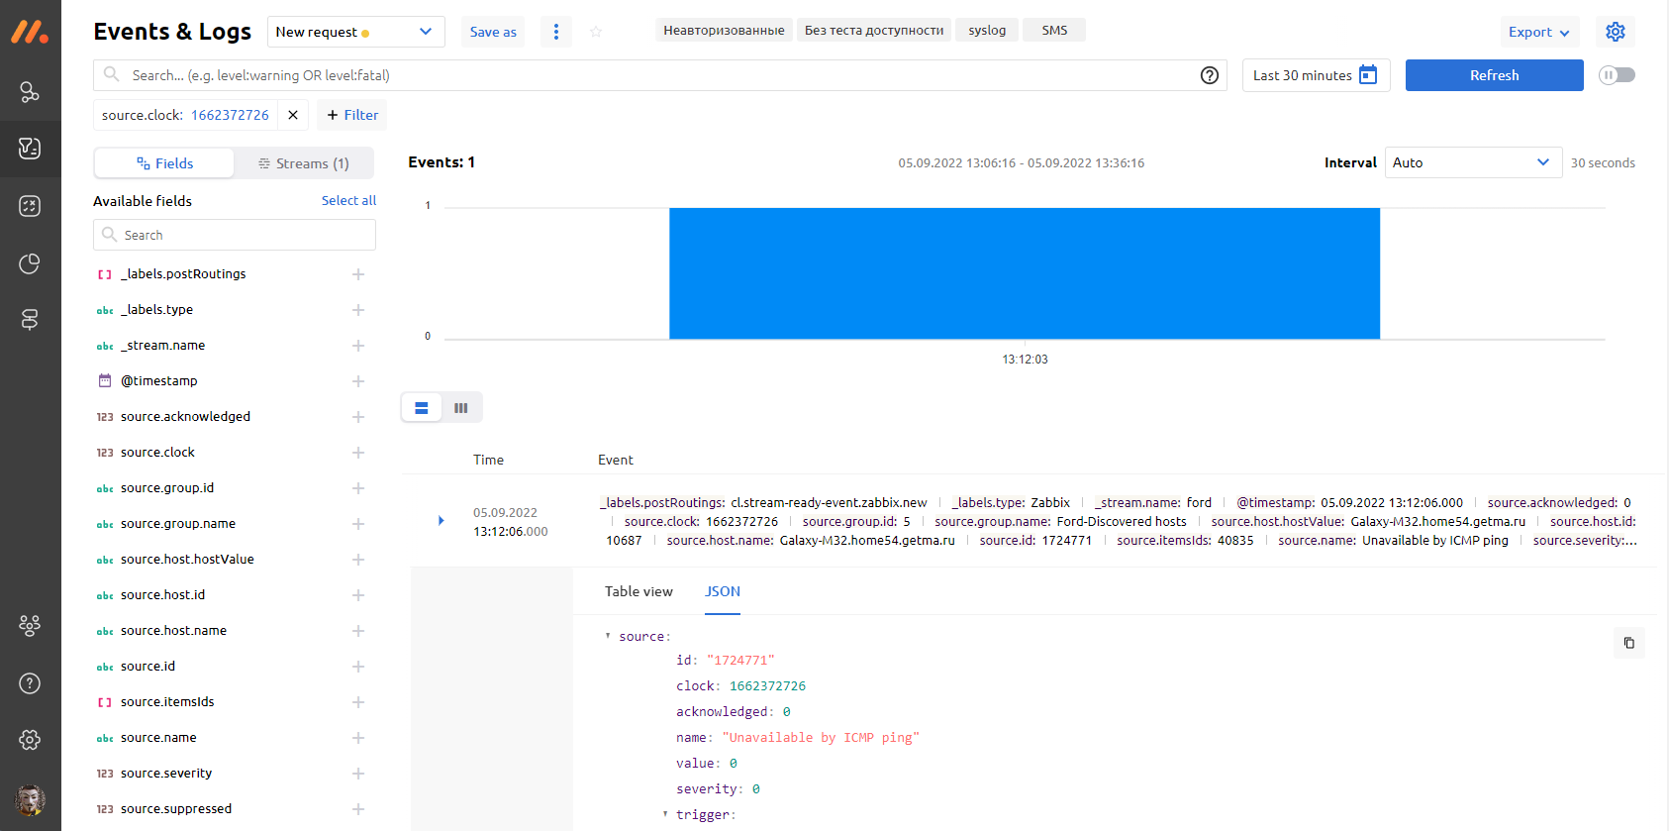1669x831 pixels.
Task: Remove the source.clock filter with X
Action: coord(293,115)
